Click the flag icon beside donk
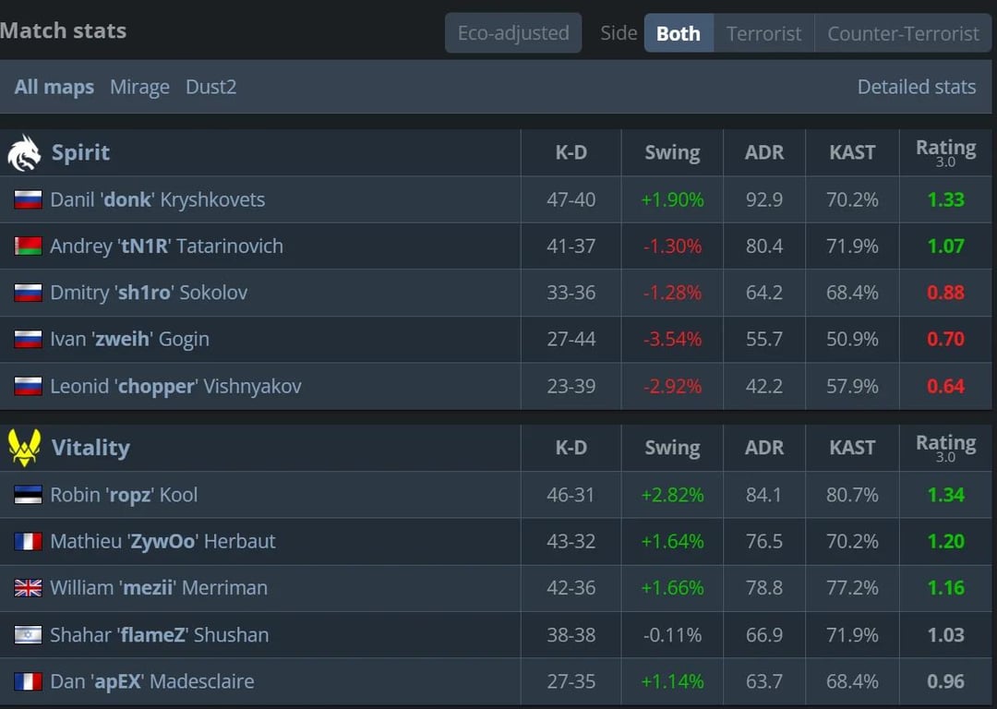Viewport: 997px width, 709px height. (28, 199)
